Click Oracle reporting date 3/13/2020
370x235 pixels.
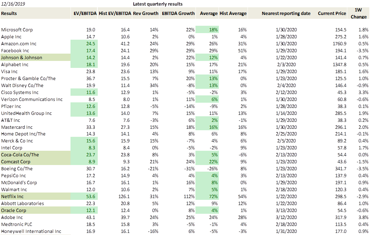[x=286, y=210]
